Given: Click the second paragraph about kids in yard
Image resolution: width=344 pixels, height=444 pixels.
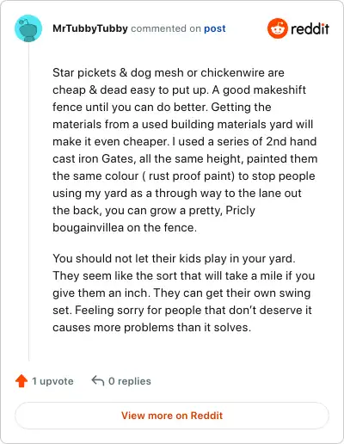Looking at the screenshot, I should pyautogui.click(x=184, y=293).
